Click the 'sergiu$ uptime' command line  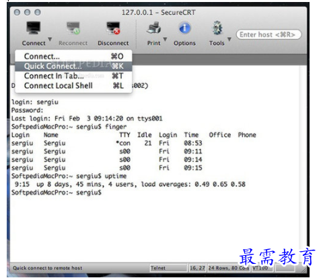click(x=69, y=176)
